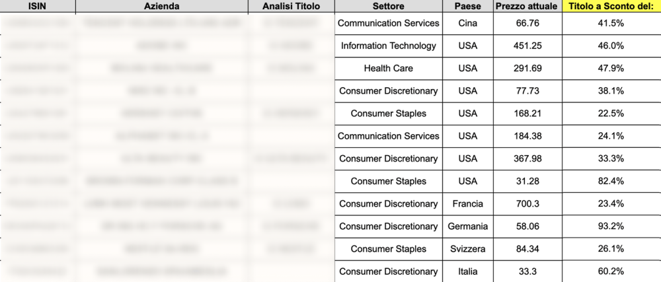The height and width of the screenshot is (282, 661).
Task: Click the price cell showing 451.25
Action: pyautogui.click(x=527, y=46)
